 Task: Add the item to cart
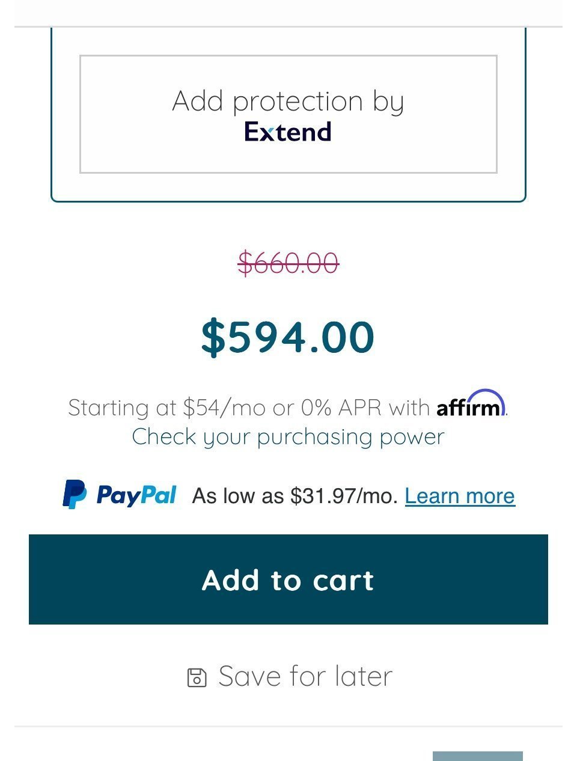coord(288,579)
